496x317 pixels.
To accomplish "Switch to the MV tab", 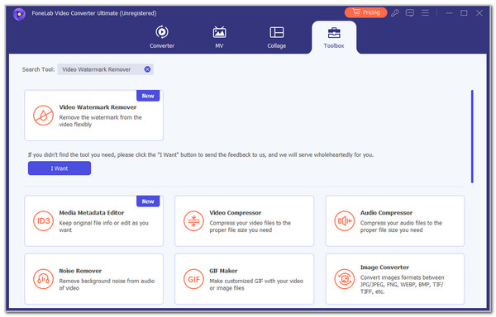I will click(219, 37).
